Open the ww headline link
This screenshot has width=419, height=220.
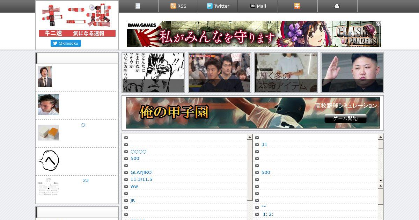point(134,186)
